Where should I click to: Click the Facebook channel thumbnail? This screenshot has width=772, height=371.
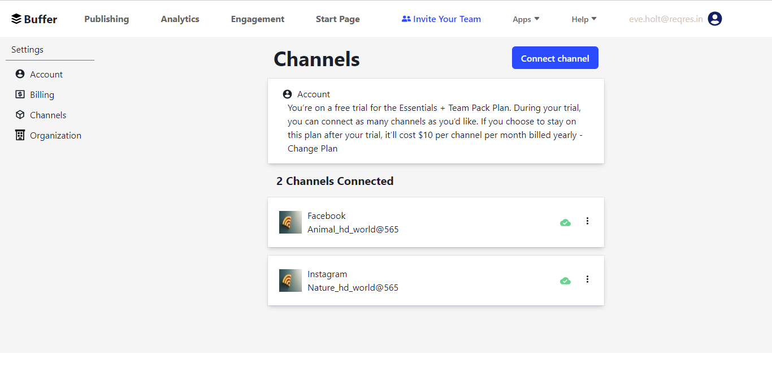point(290,222)
